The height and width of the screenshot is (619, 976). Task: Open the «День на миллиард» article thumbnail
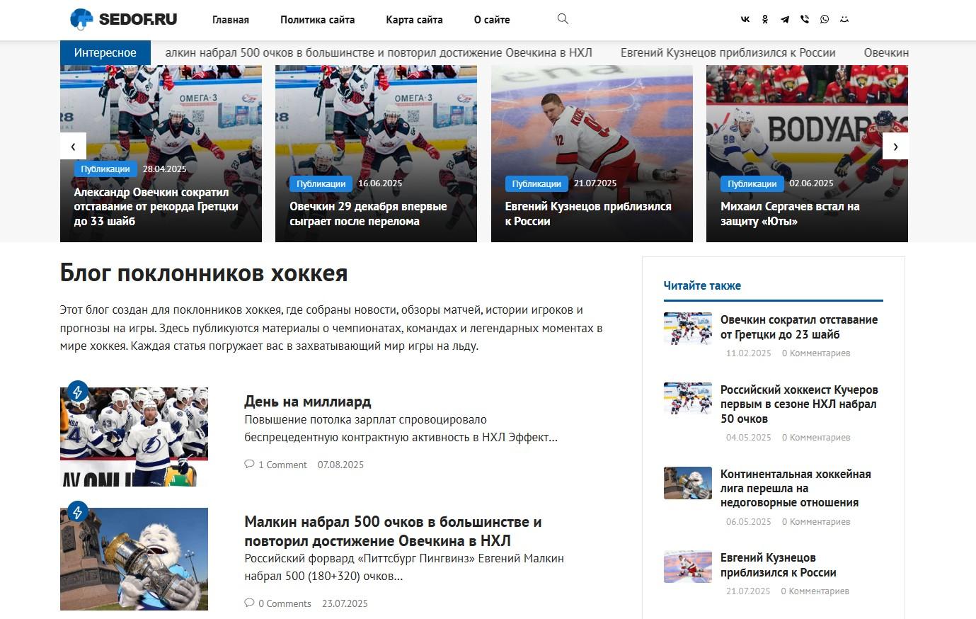click(x=134, y=437)
